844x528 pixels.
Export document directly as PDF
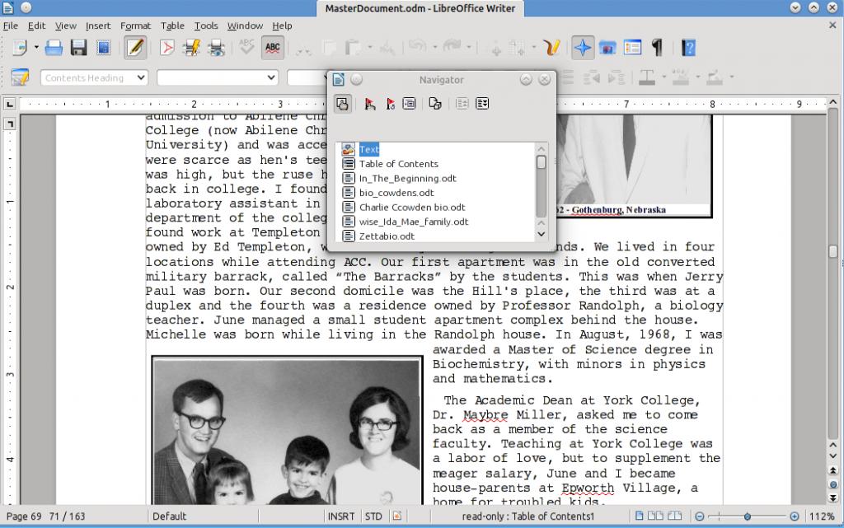pyautogui.click(x=167, y=48)
